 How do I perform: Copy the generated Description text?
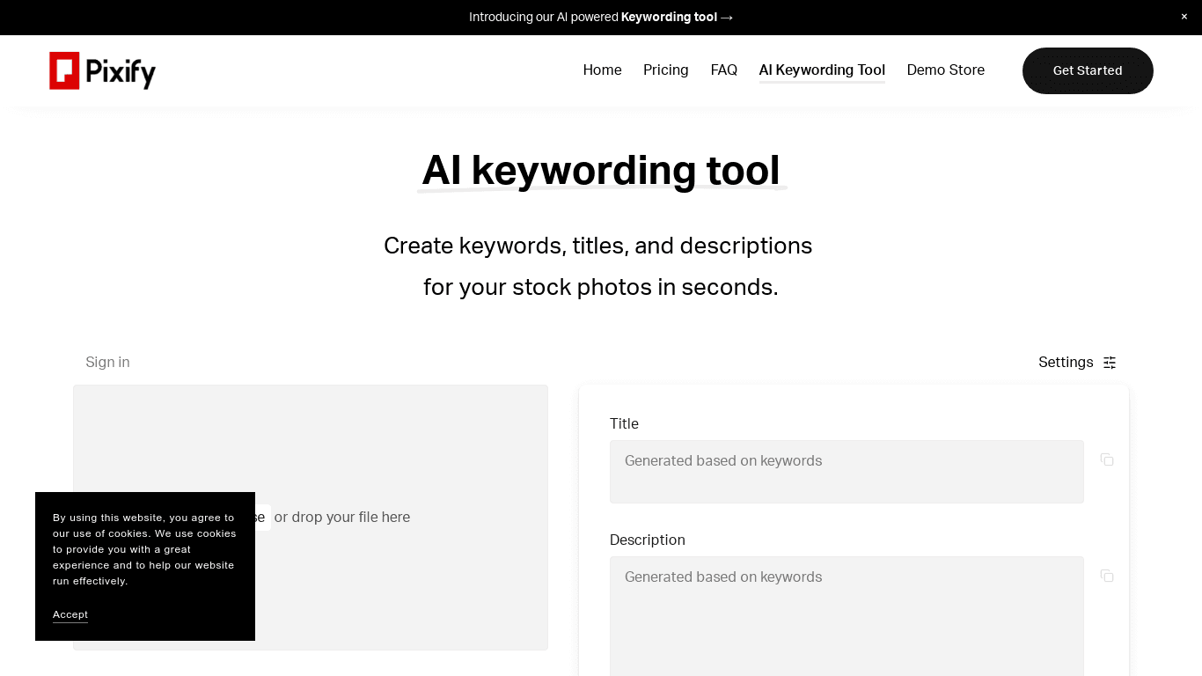coord(1107,576)
